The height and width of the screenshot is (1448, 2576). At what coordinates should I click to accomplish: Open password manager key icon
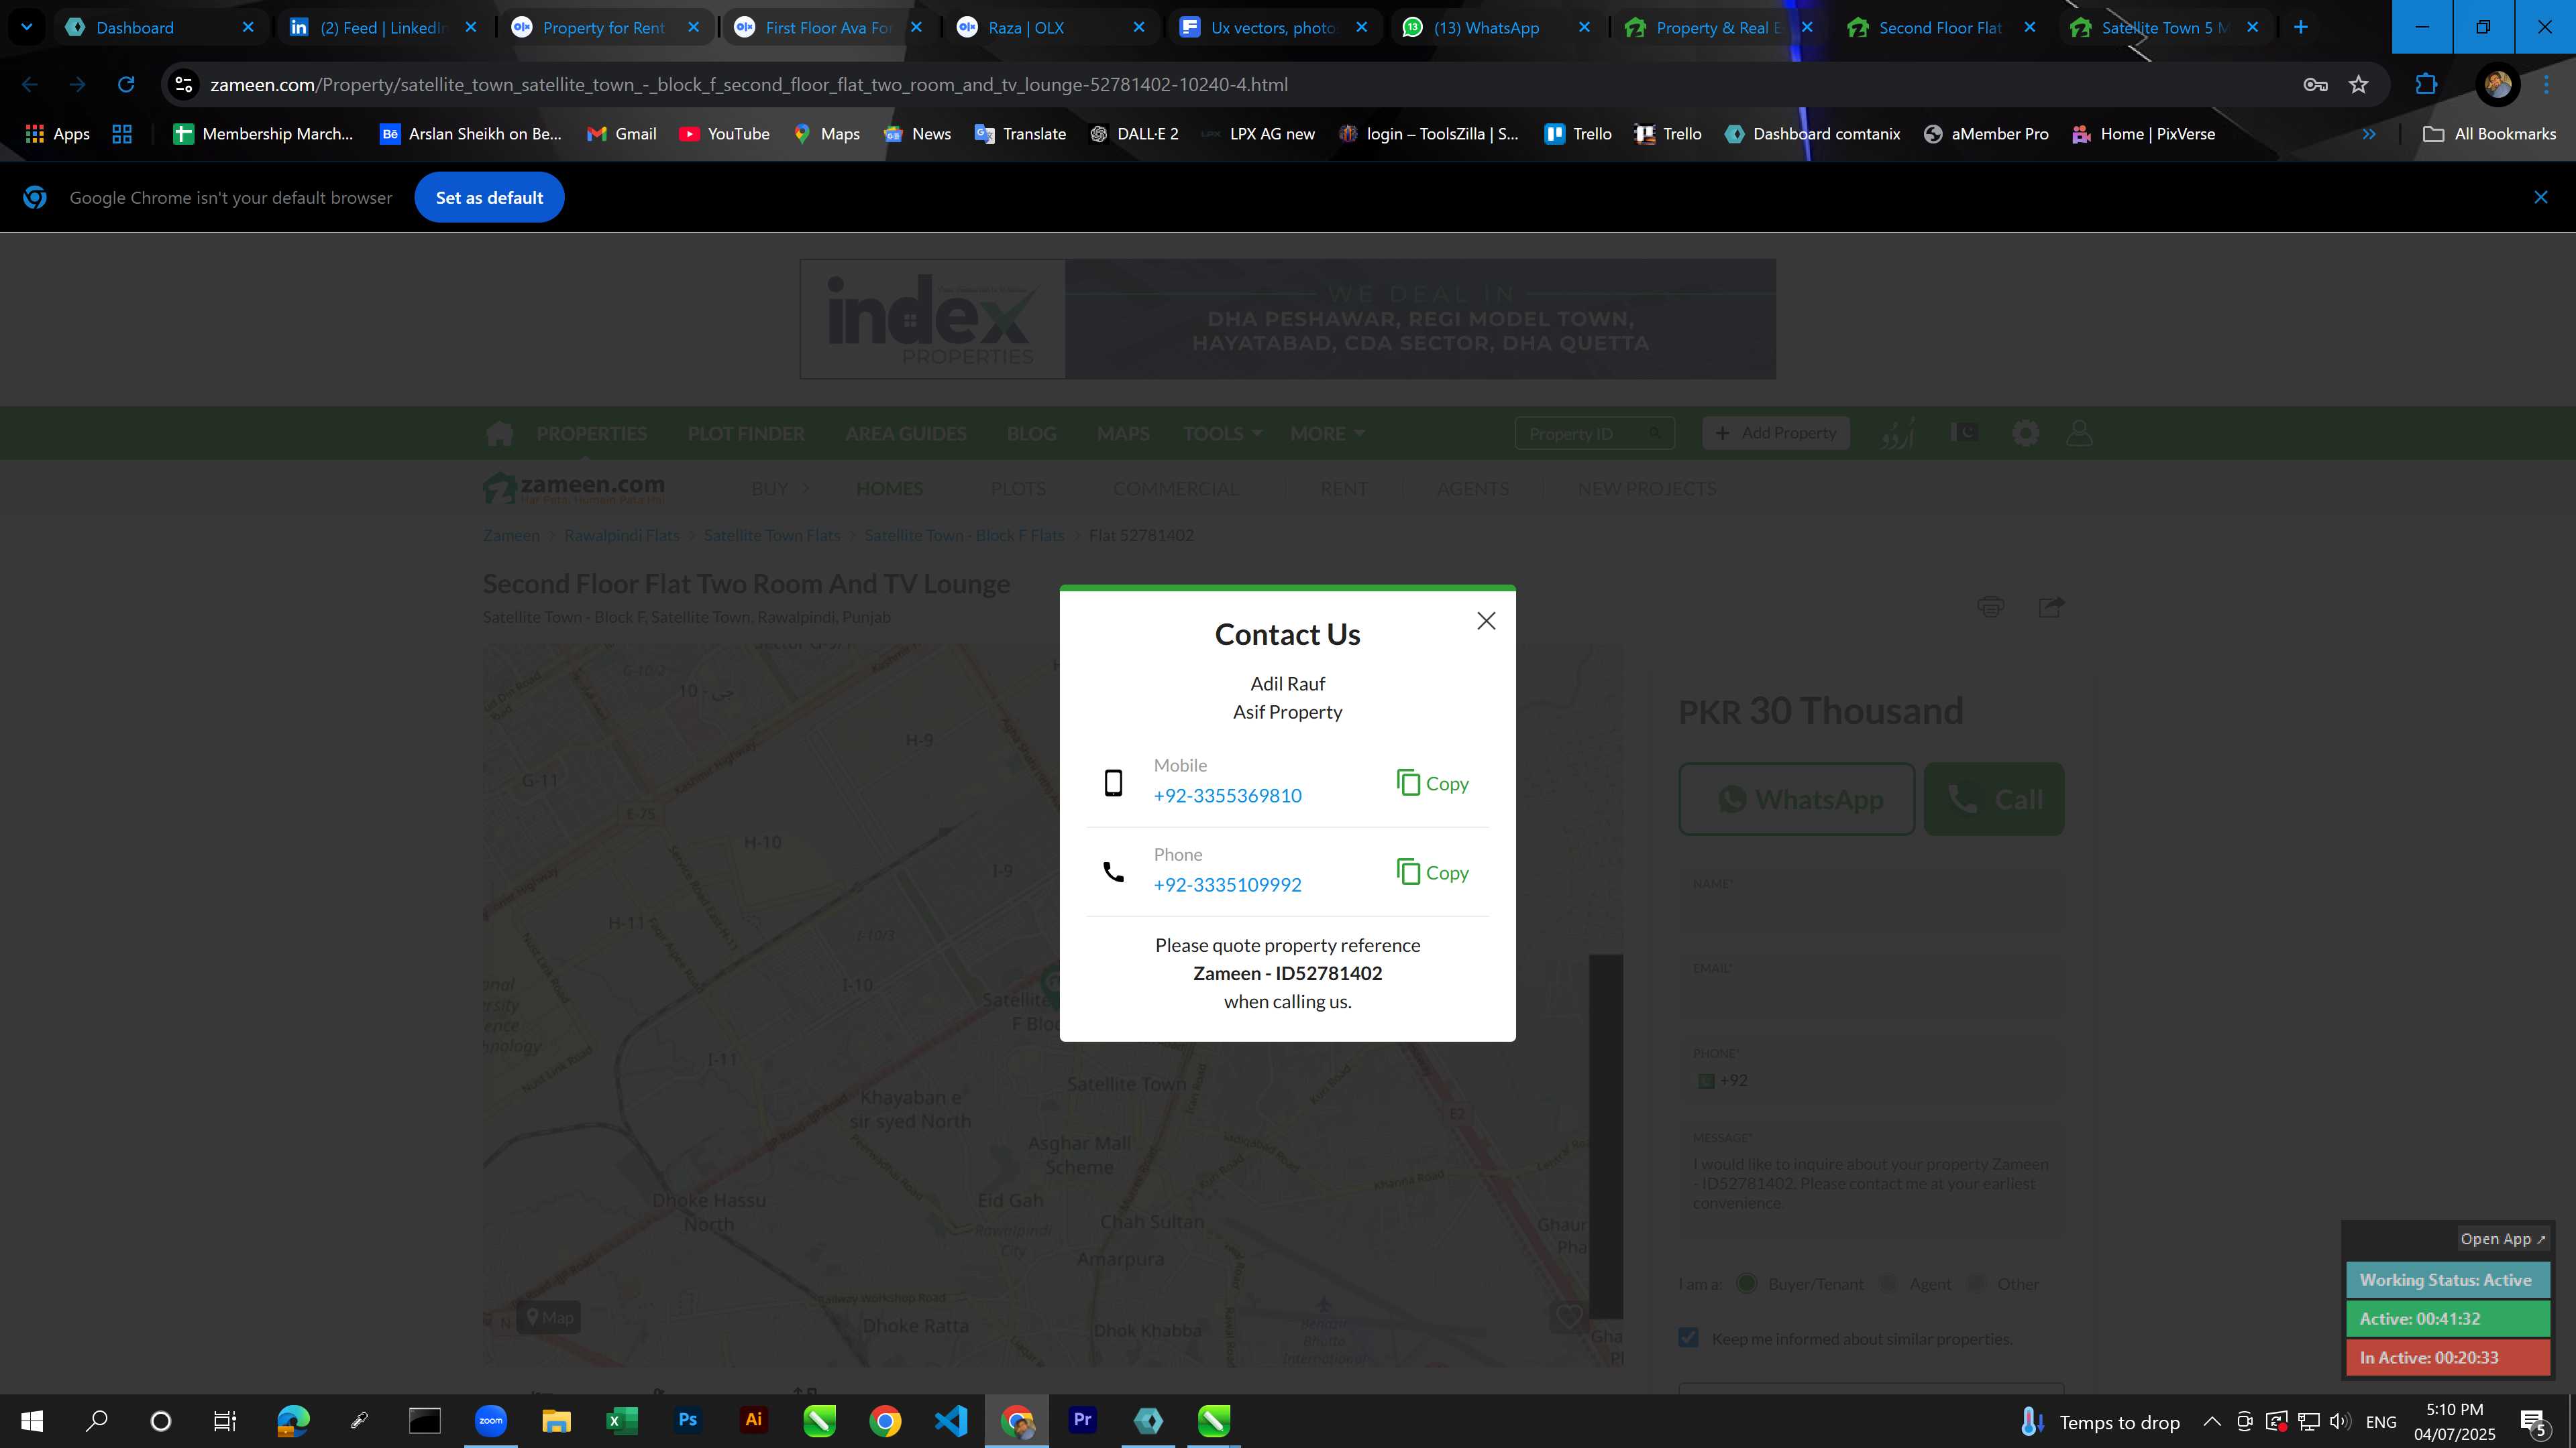tap(2315, 85)
